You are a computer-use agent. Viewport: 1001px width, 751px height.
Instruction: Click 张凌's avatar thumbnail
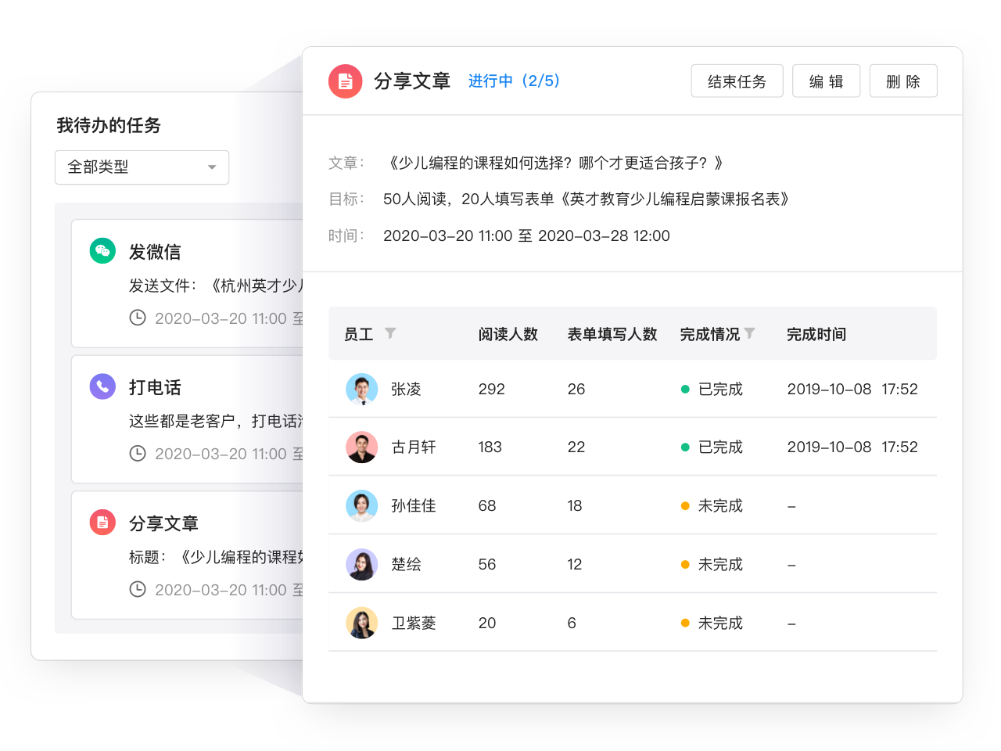coord(361,389)
